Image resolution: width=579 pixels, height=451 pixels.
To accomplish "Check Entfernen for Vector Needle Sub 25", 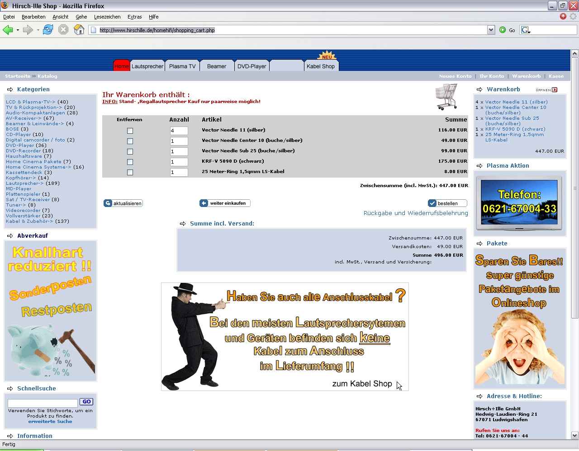I will tap(130, 151).
